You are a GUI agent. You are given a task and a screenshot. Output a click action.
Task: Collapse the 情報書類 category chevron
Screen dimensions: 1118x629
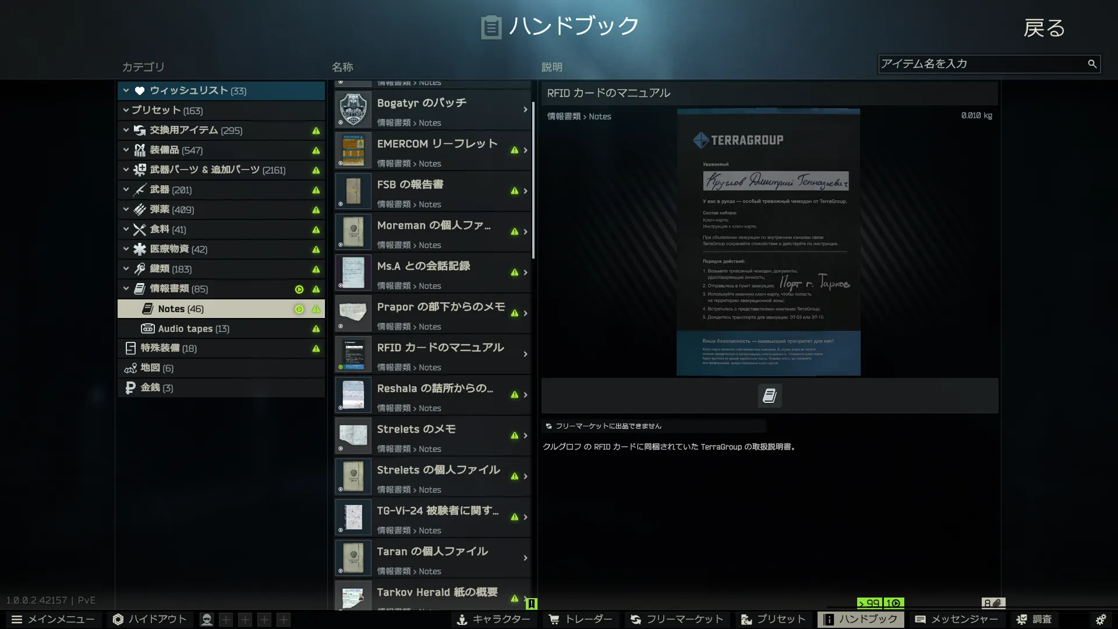click(126, 288)
